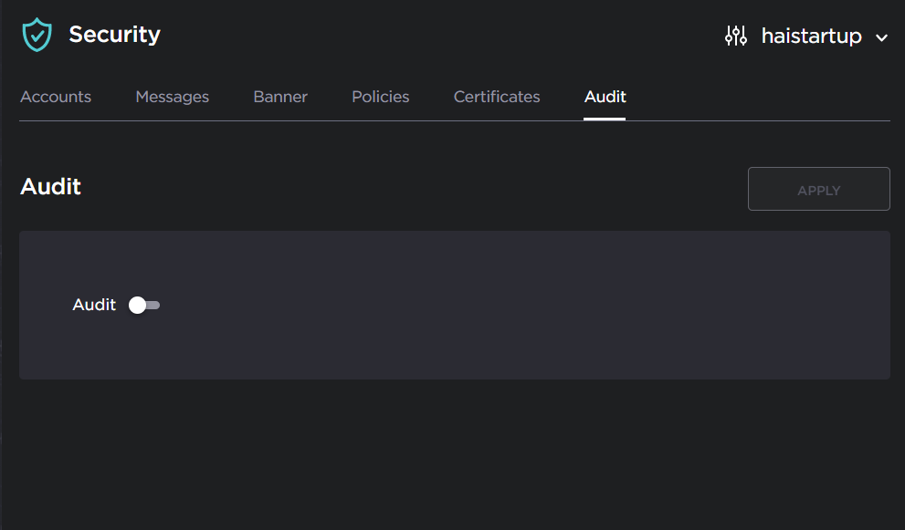Switch to the Accounts tab
Image resolution: width=905 pixels, height=530 pixels.
56,97
